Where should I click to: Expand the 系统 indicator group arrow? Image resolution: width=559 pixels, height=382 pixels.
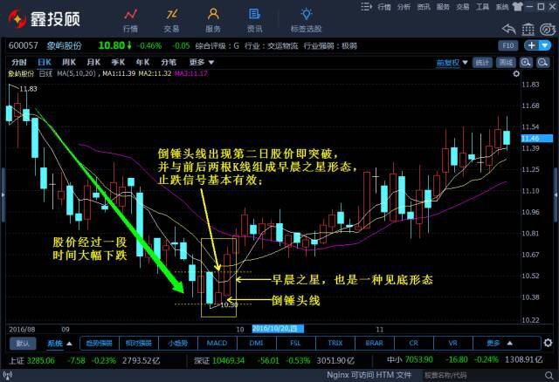click(69, 344)
